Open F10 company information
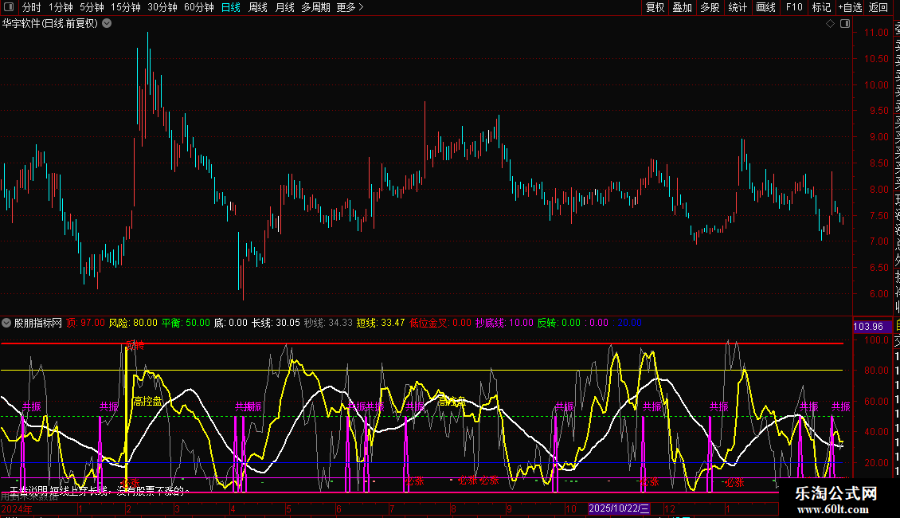900x518 pixels. pos(793,7)
